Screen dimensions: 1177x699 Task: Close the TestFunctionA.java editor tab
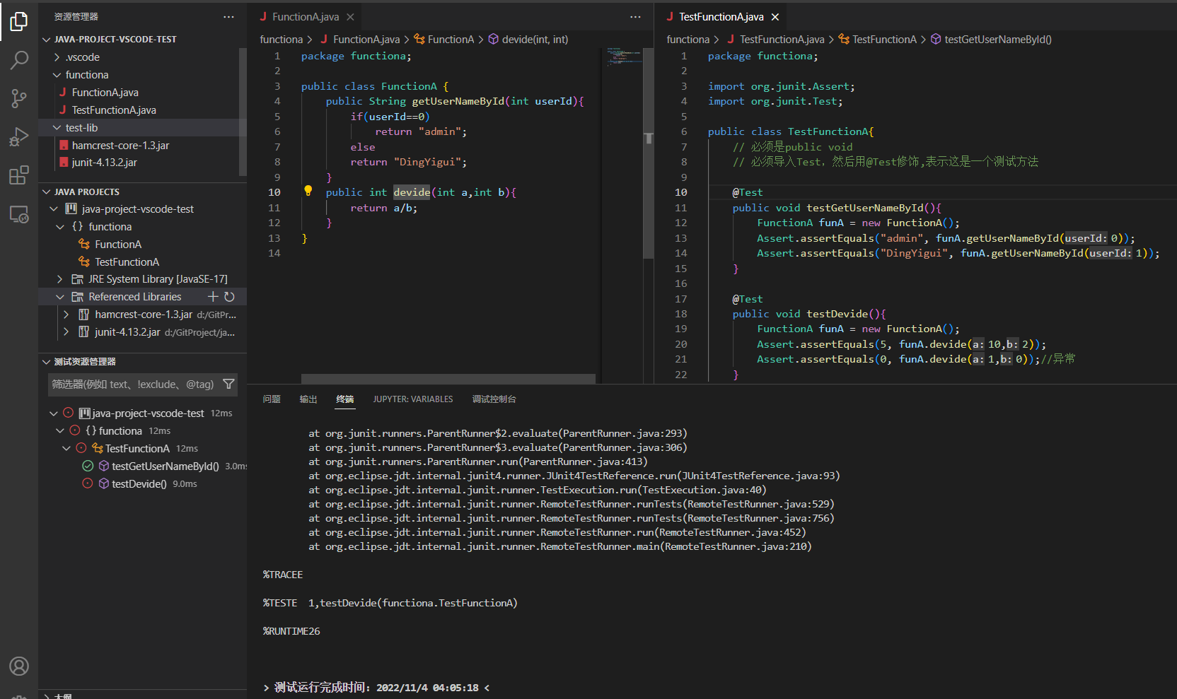[x=775, y=17]
